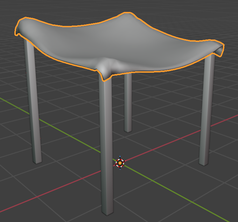Screen dimensions: 238x222
Task: Select the draped cloth seat at its center
Action: (119, 44)
